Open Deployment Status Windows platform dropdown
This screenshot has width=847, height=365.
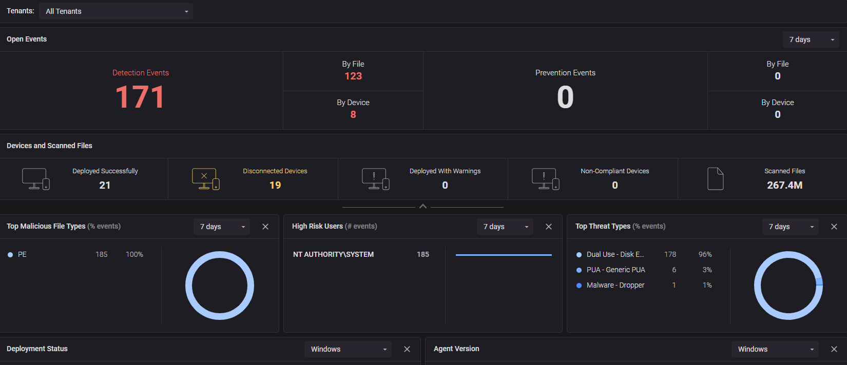[348, 349]
